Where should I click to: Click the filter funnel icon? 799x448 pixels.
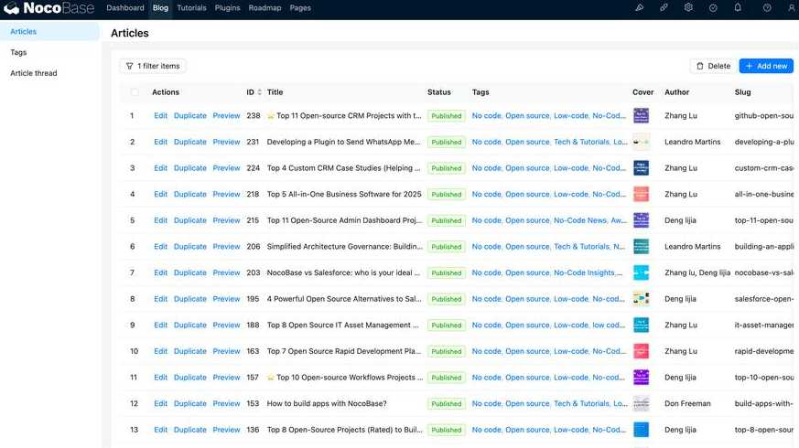point(129,66)
